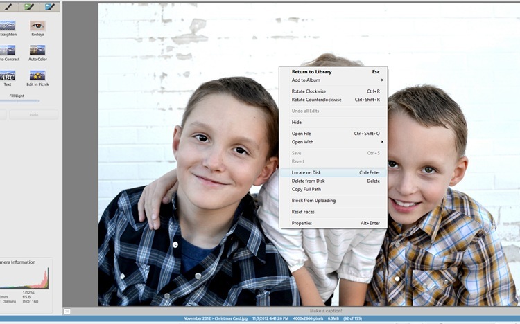Click the caption toggle icon below photo

click(x=67, y=311)
